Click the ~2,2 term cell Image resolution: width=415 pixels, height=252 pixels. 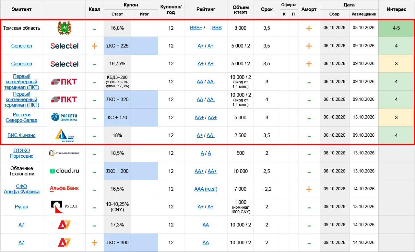(x=267, y=189)
